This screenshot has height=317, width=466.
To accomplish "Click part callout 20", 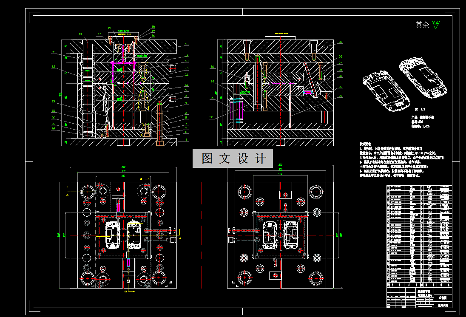I will click(x=99, y=34).
